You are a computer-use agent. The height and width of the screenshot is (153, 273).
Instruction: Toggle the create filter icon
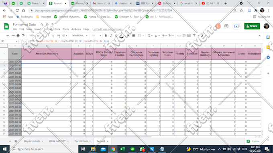(x=194, y=36)
